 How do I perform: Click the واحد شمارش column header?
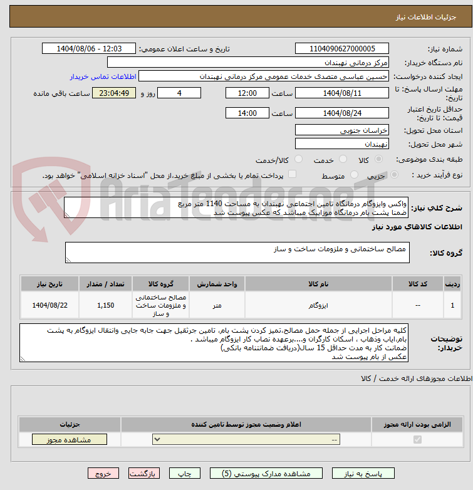[x=217, y=284]
